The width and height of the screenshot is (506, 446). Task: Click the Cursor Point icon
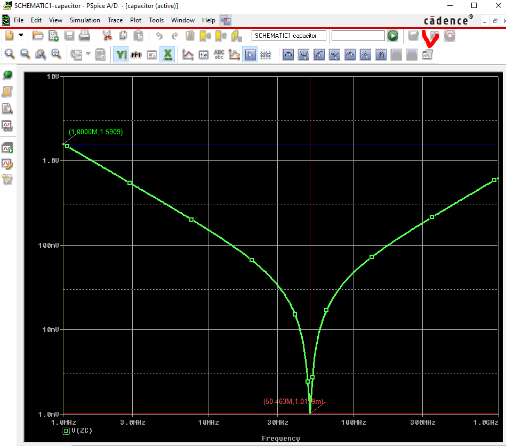(x=366, y=54)
